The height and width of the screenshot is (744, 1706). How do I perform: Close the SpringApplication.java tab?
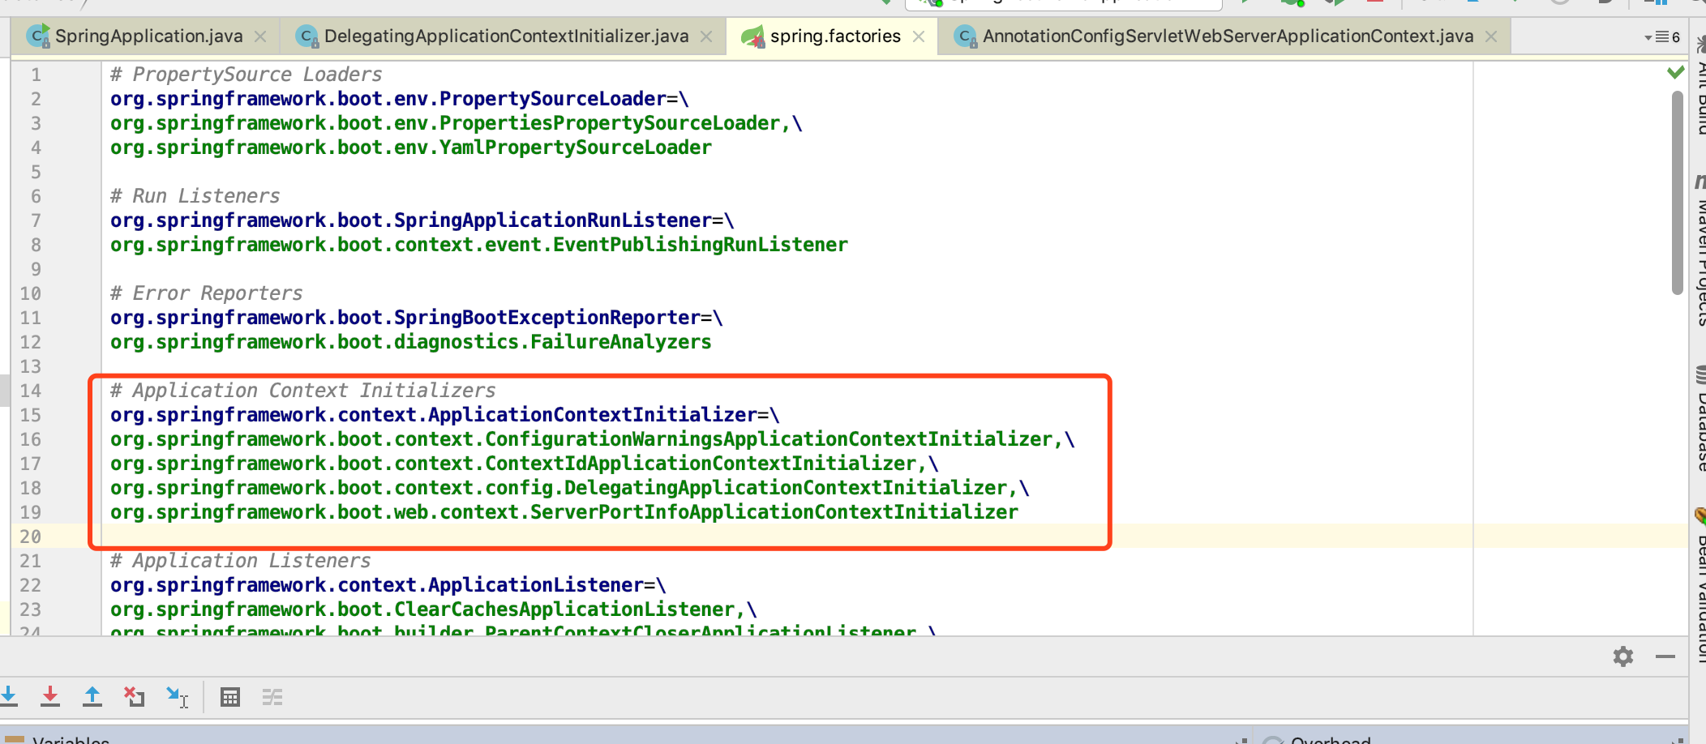(x=260, y=36)
